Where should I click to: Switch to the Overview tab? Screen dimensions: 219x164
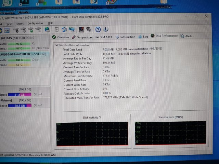click(61, 37)
